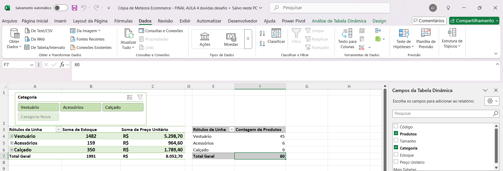Click the top Pesquisar search box
Image resolution: width=503 pixels, height=171 pixels.
pyautogui.click(x=330, y=8)
